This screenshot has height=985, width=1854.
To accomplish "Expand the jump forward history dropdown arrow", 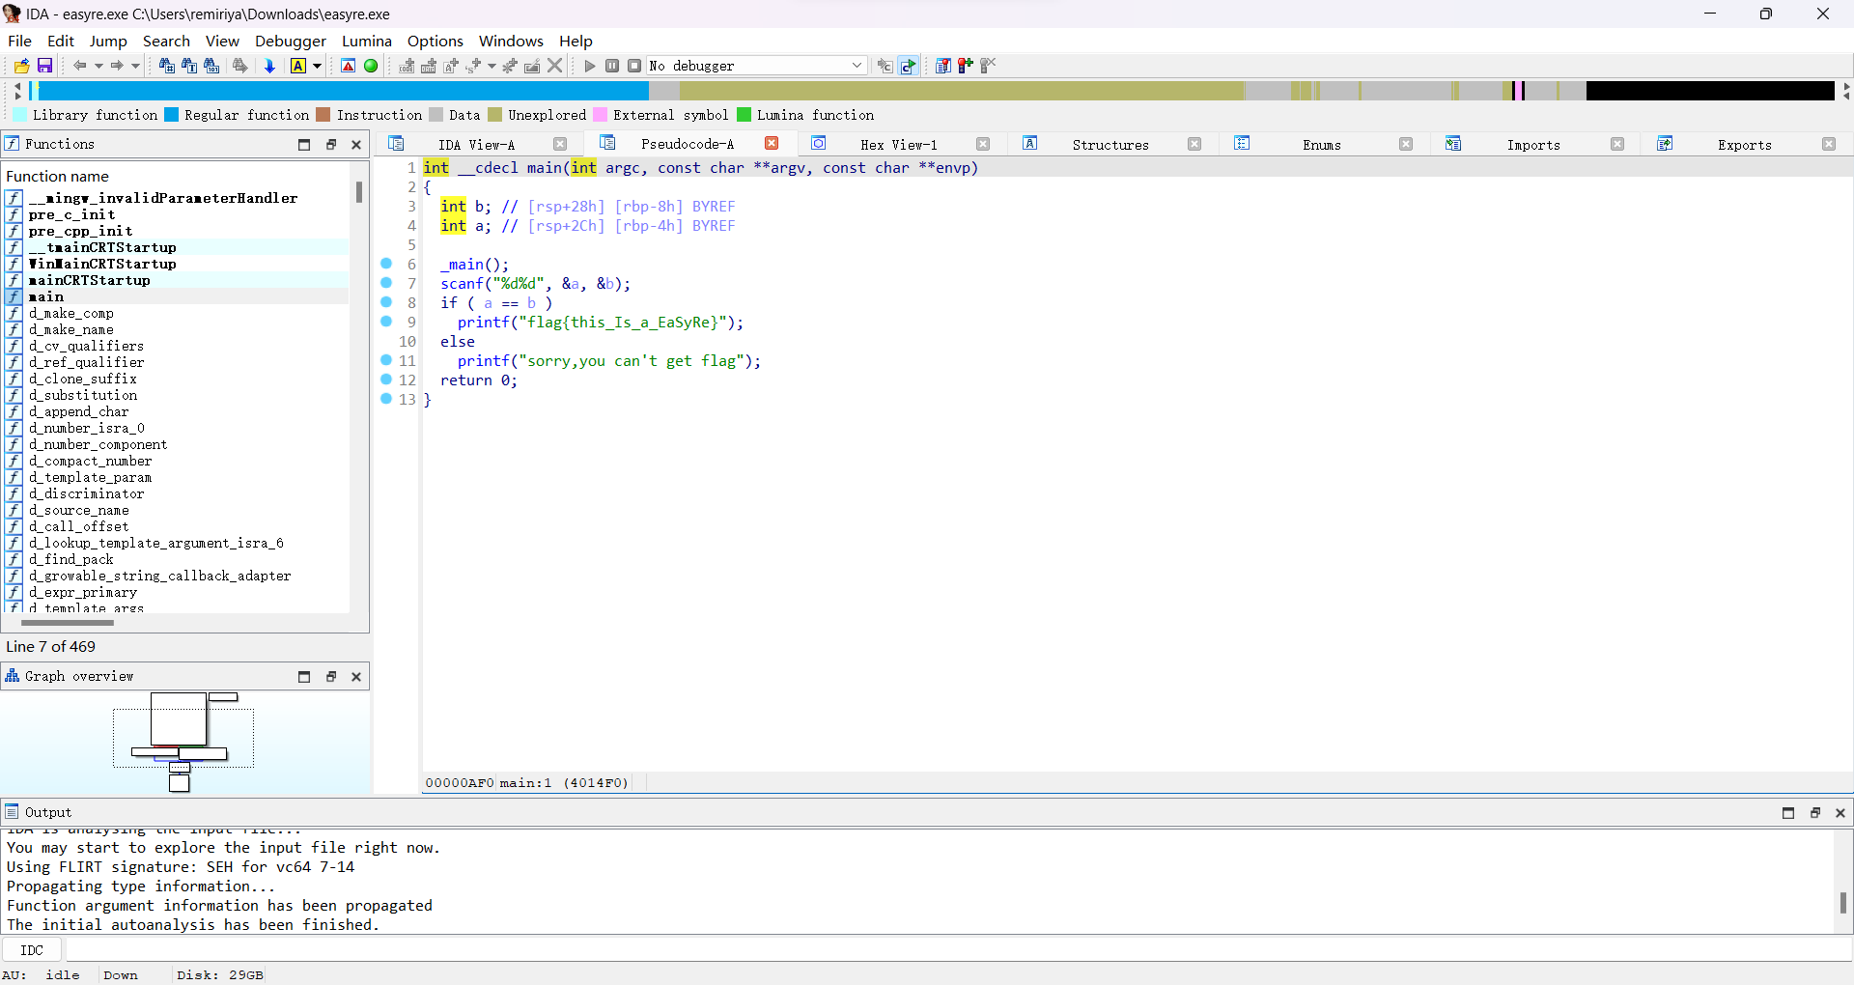I will coord(135,66).
